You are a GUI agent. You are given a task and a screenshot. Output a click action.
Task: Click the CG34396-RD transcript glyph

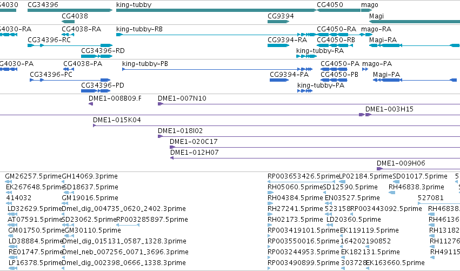pos(97,56)
